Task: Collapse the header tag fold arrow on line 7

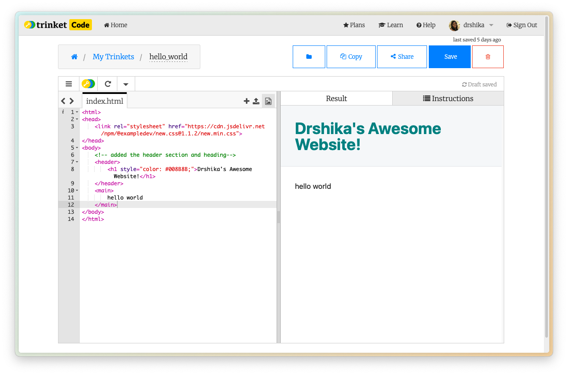Action: pyautogui.click(x=77, y=162)
